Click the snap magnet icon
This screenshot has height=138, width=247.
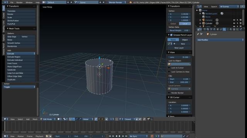coord(117,119)
